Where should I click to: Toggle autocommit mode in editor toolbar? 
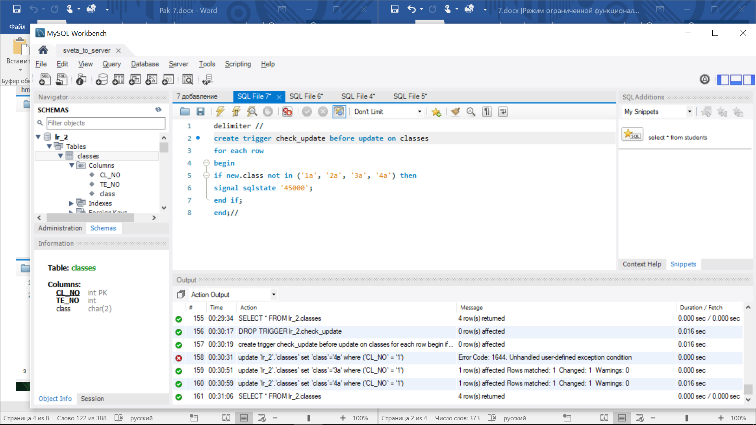pyautogui.click(x=339, y=112)
